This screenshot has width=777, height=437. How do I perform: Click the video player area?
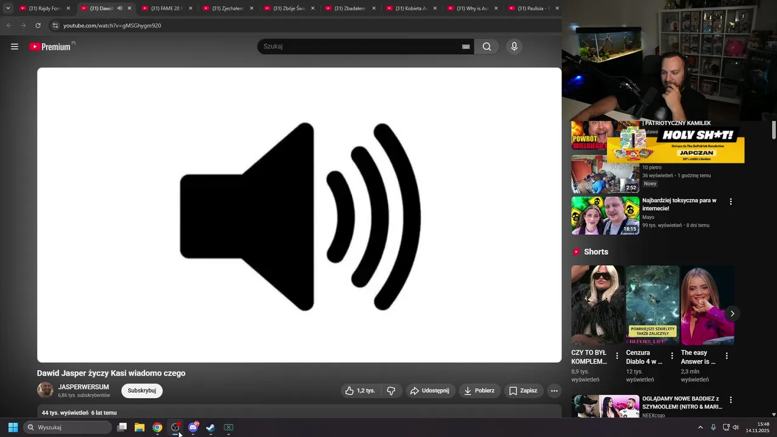[299, 215]
